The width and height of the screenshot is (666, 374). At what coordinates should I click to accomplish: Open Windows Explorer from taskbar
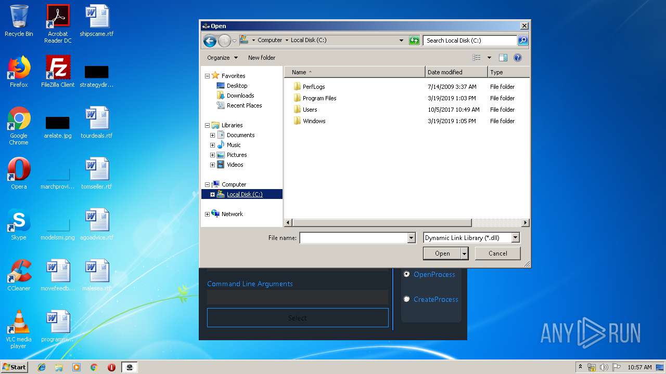tap(59, 367)
